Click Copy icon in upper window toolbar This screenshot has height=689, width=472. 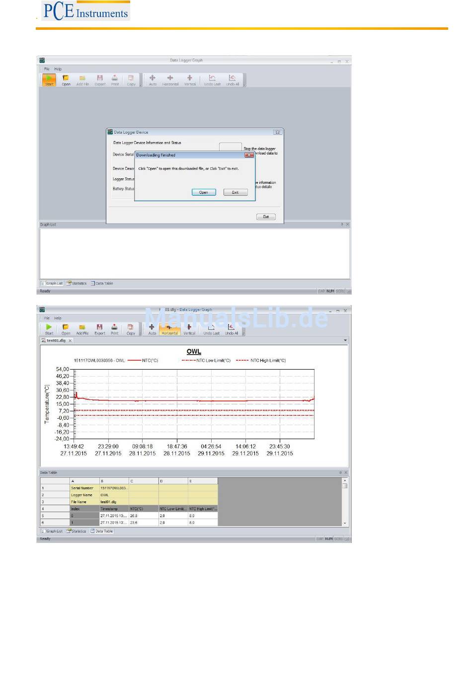coord(131,79)
